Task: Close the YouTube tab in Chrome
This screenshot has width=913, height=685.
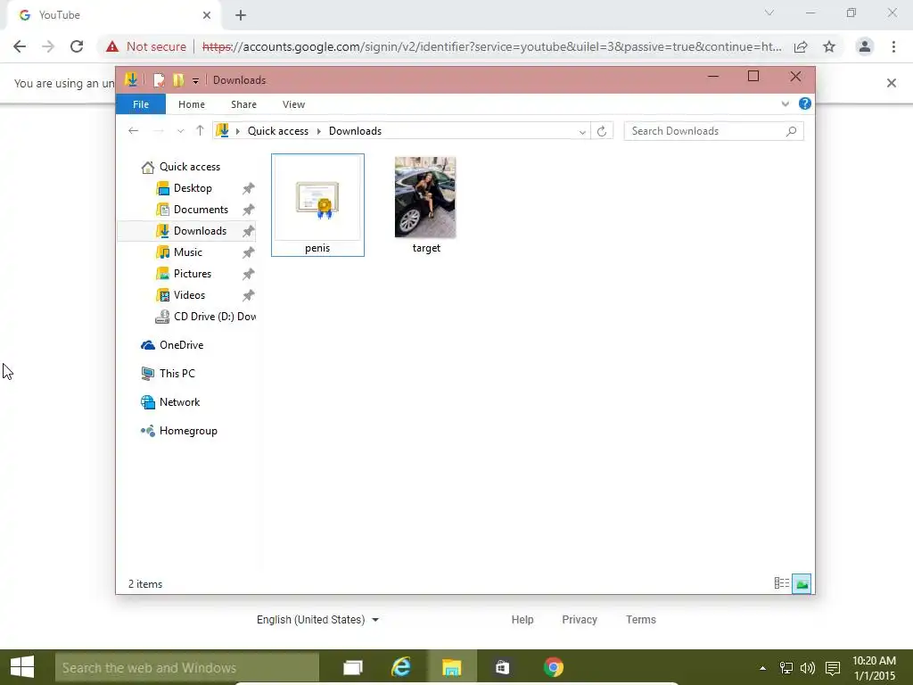Action: point(207,15)
